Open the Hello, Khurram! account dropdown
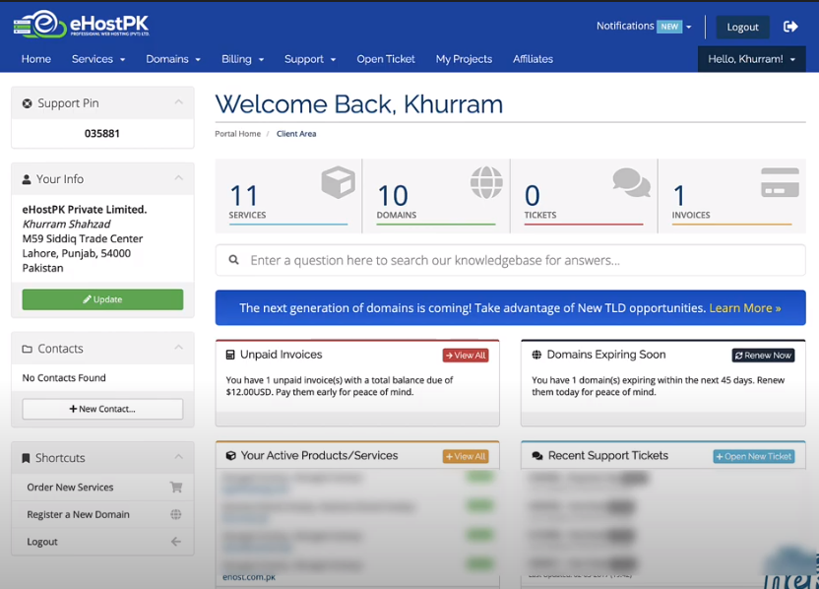Image resolution: width=819 pixels, height=589 pixels. click(752, 59)
